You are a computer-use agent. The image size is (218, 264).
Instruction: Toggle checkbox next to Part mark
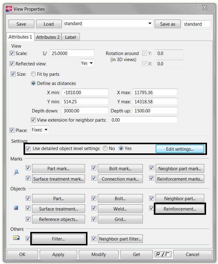[28, 168]
